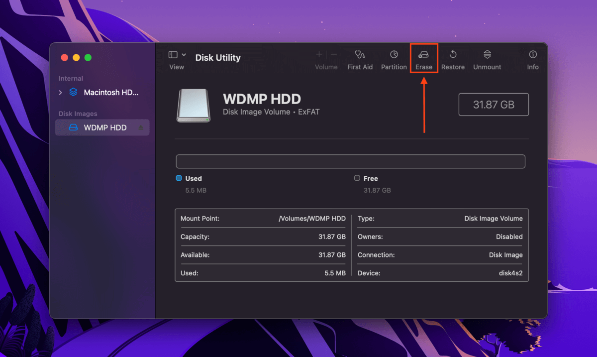Screen dimensions: 597x357
Task: Click the Disk Image Volume • ExFAT subtitle
Action: click(x=271, y=112)
